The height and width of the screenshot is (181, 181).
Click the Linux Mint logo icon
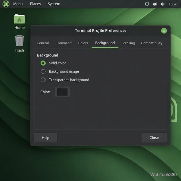6,4
